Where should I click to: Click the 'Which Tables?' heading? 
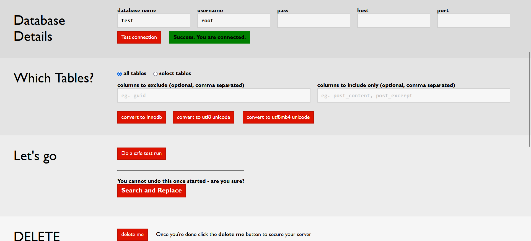coord(54,78)
